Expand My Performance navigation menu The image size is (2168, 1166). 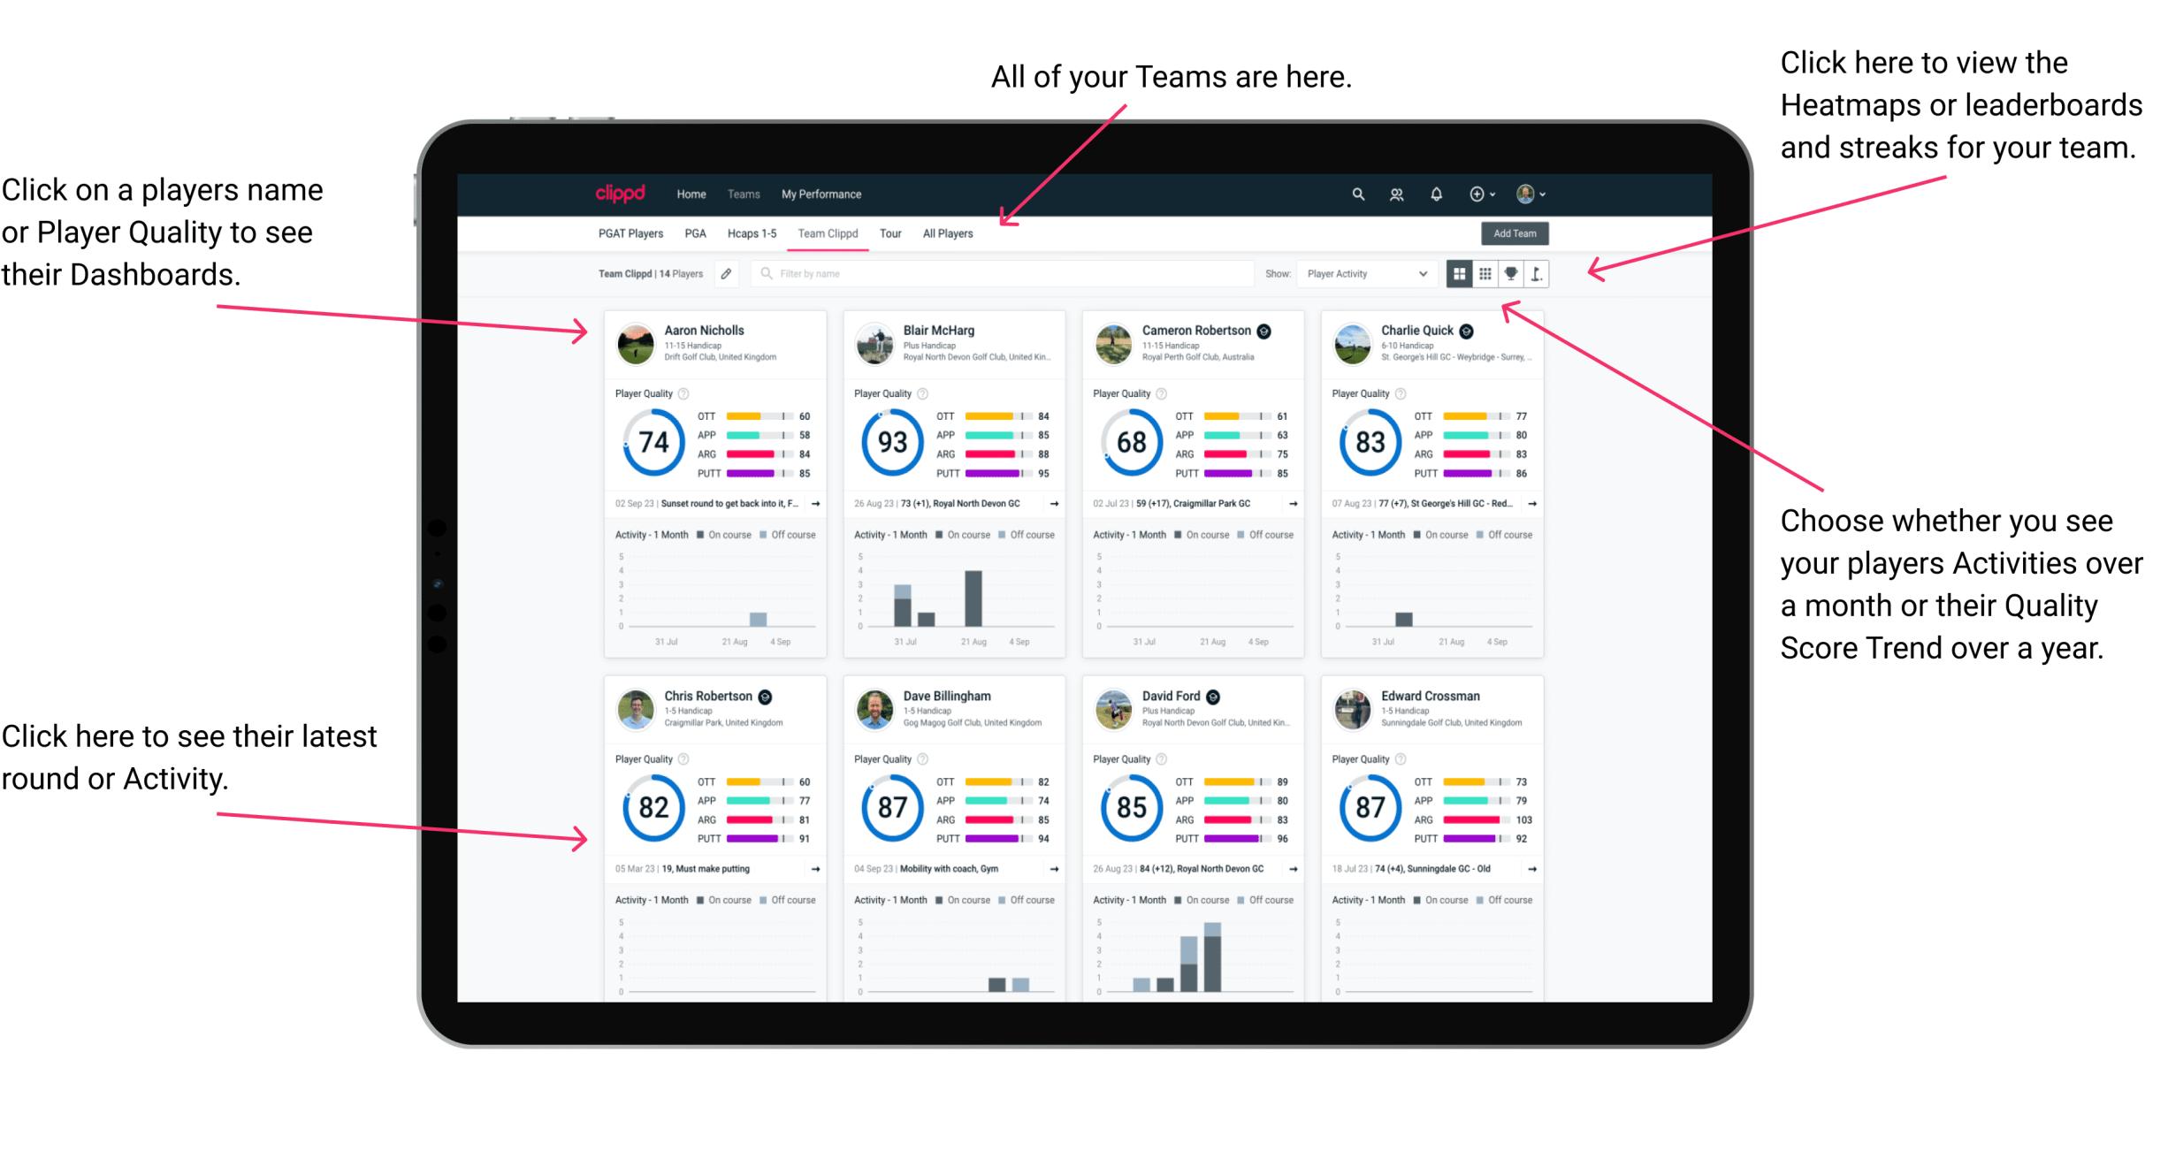click(x=820, y=193)
